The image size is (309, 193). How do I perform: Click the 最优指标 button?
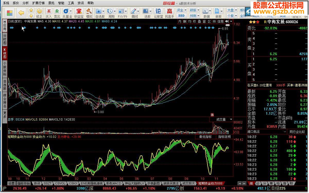(205, 137)
